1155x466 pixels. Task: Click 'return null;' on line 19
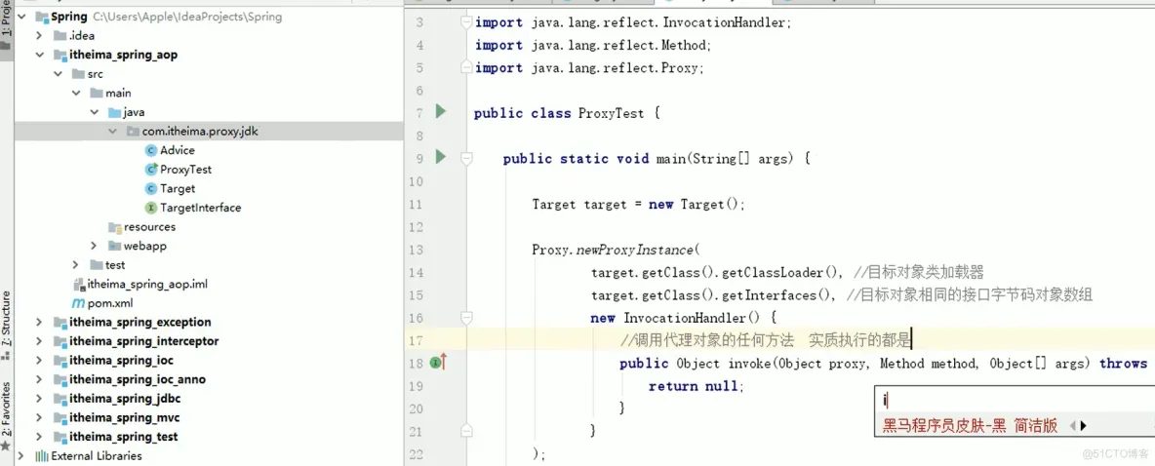pyautogui.click(x=697, y=386)
